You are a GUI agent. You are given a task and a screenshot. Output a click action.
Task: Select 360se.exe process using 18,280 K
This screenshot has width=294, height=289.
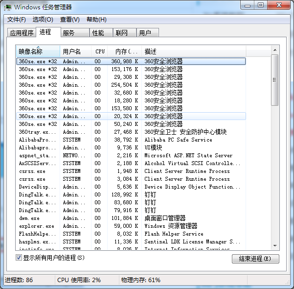tap(131, 100)
